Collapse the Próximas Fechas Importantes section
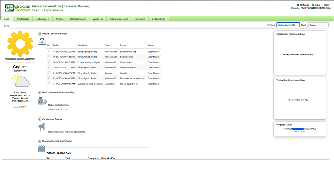 [x=40, y=142]
